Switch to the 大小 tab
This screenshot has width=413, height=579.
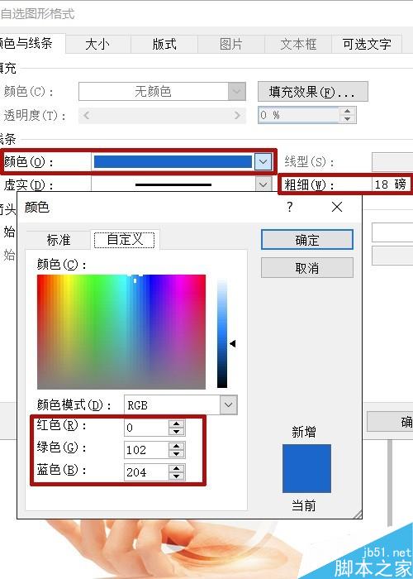click(x=97, y=45)
